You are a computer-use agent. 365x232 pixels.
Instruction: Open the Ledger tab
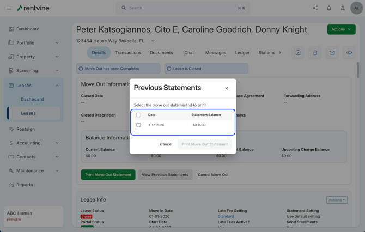click(x=242, y=53)
